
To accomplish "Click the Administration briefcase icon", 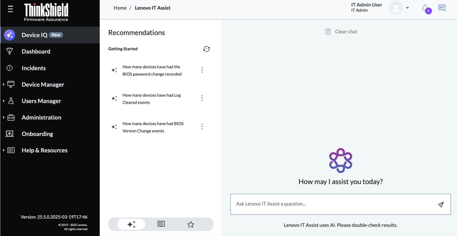I will point(11,117).
